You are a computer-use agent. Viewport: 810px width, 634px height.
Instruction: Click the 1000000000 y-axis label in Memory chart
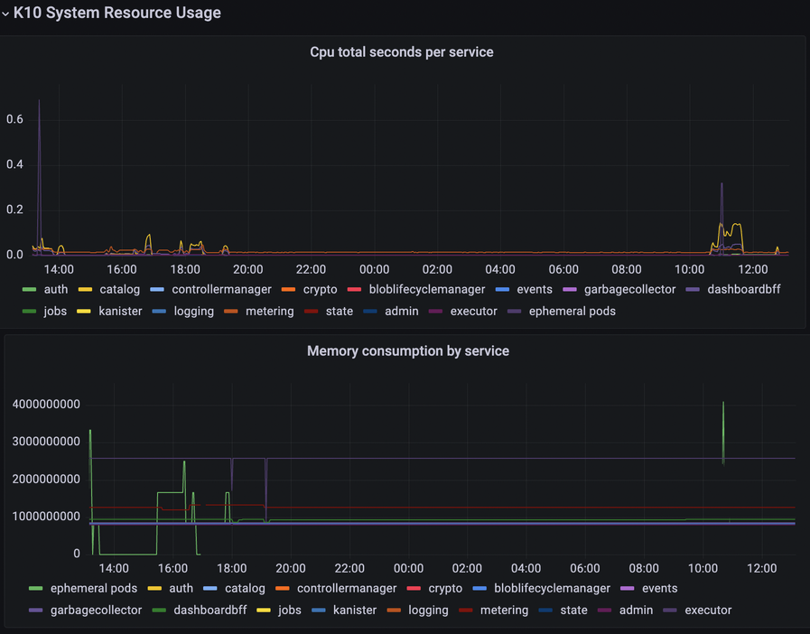click(46, 517)
